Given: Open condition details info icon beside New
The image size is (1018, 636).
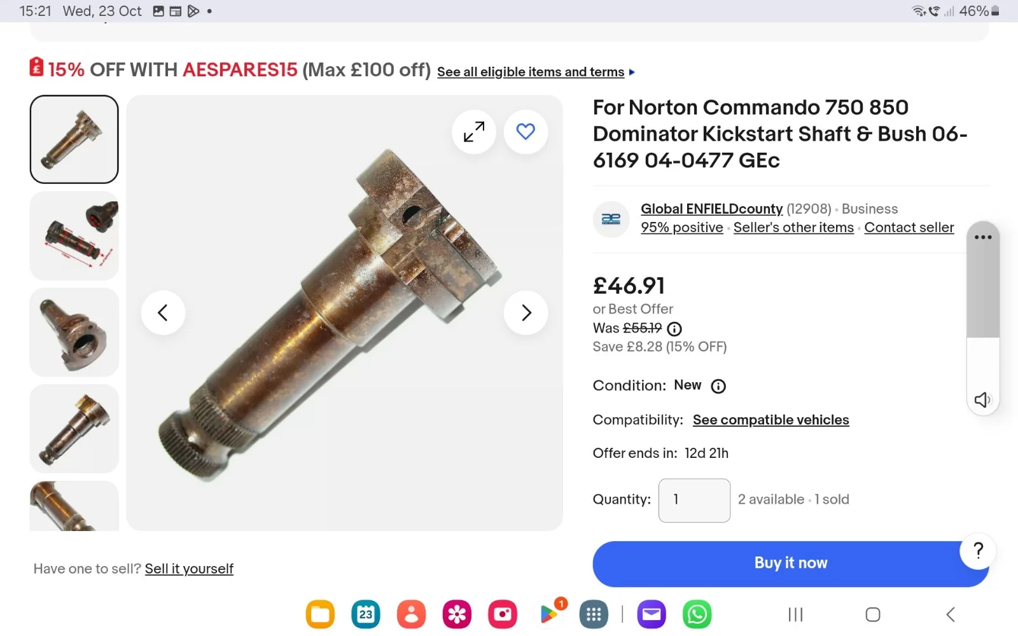Looking at the screenshot, I should pos(718,386).
